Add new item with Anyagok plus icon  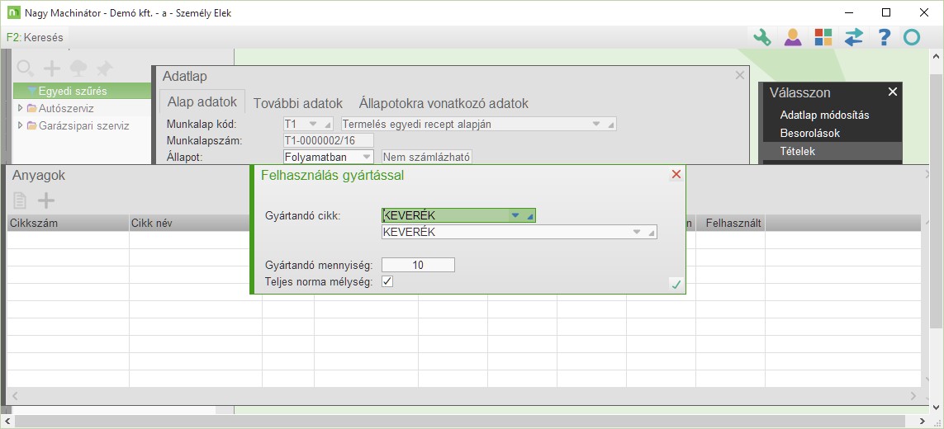click(46, 200)
